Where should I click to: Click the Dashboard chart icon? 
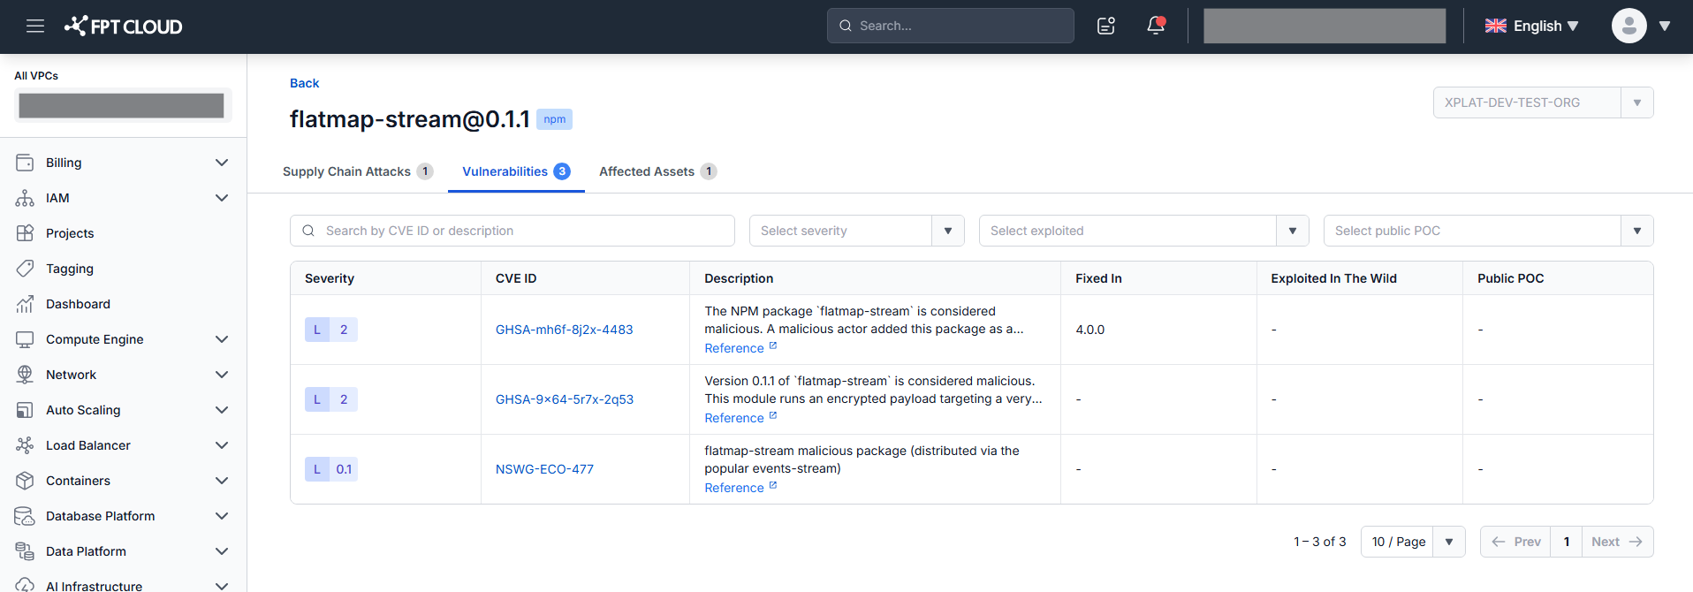click(25, 304)
